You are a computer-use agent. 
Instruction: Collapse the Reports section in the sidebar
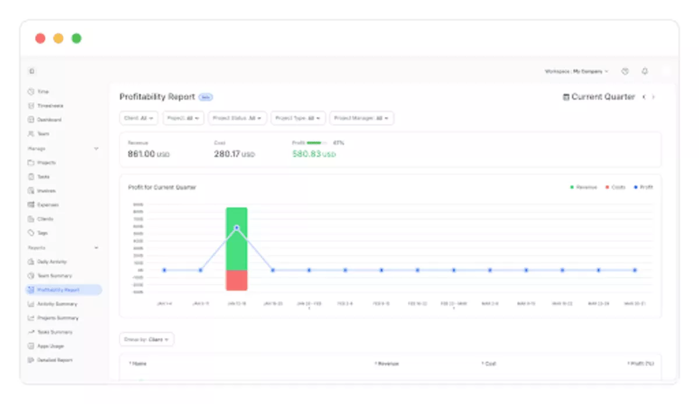click(96, 247)
